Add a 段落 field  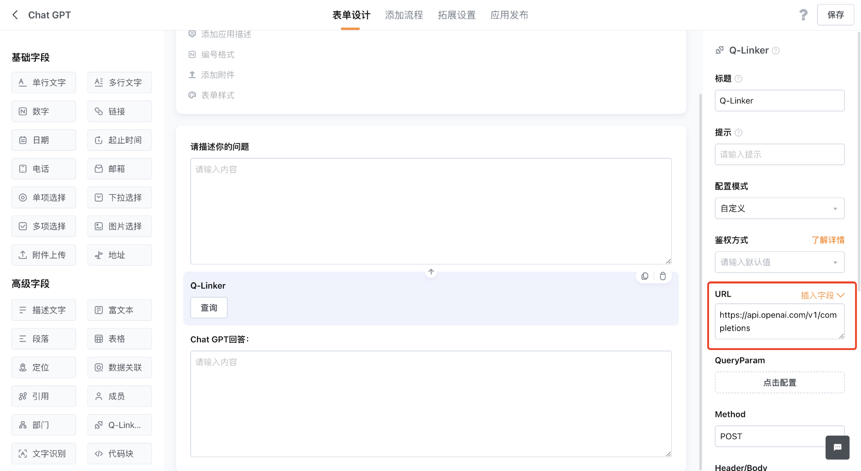click(43, 338)
